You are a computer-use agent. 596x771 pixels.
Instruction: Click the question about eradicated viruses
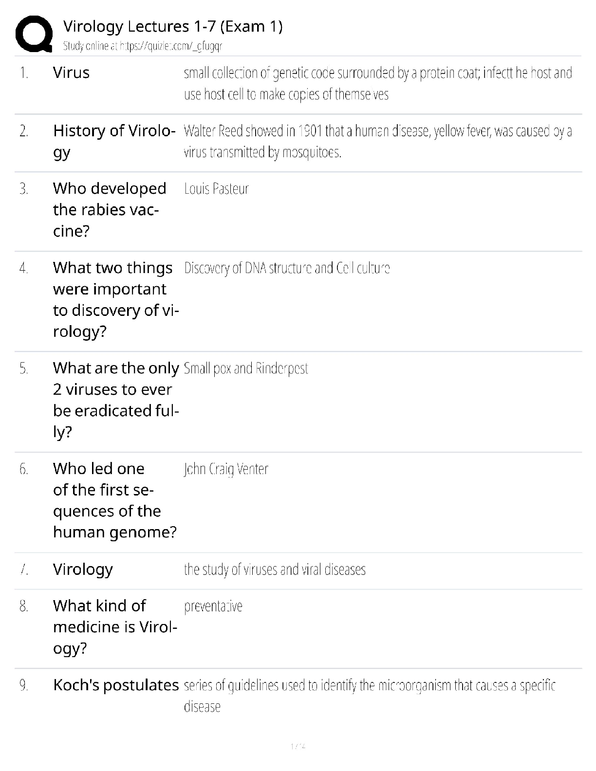tap(116, 400)
